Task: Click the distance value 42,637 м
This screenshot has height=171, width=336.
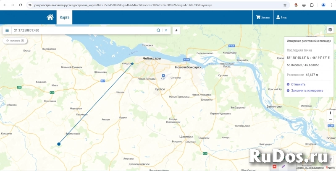Action: click(312, 75)
